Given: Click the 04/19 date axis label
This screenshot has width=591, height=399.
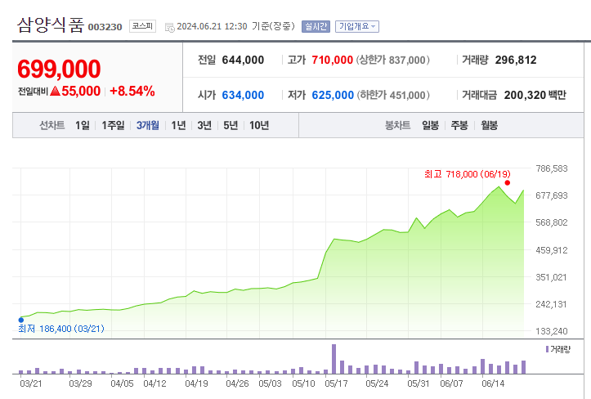Looking at the screenshot, I should 196,383.
